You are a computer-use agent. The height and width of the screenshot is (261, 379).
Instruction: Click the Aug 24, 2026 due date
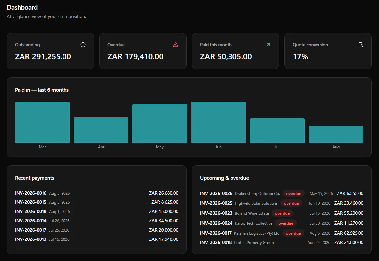click(x=319, y=242)
